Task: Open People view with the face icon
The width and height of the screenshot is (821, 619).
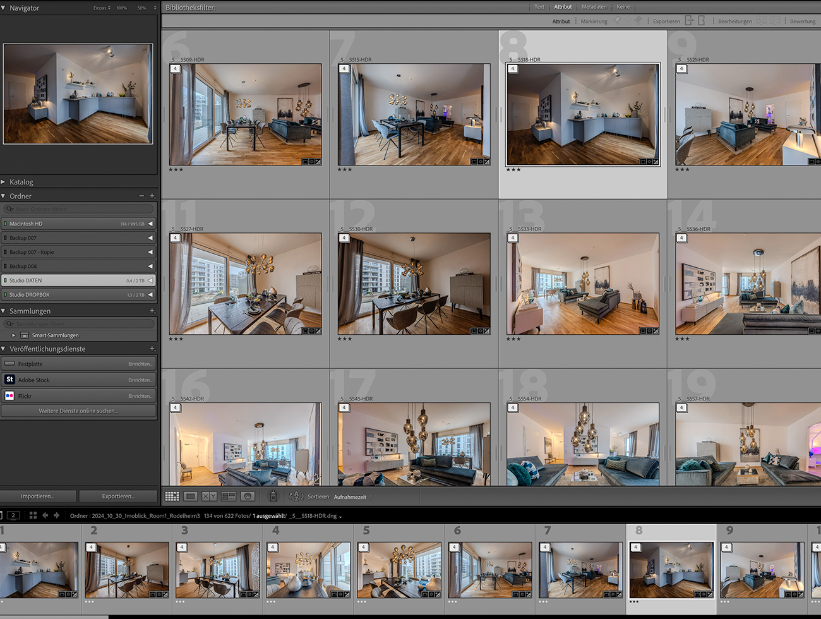Action: (248, 496)
